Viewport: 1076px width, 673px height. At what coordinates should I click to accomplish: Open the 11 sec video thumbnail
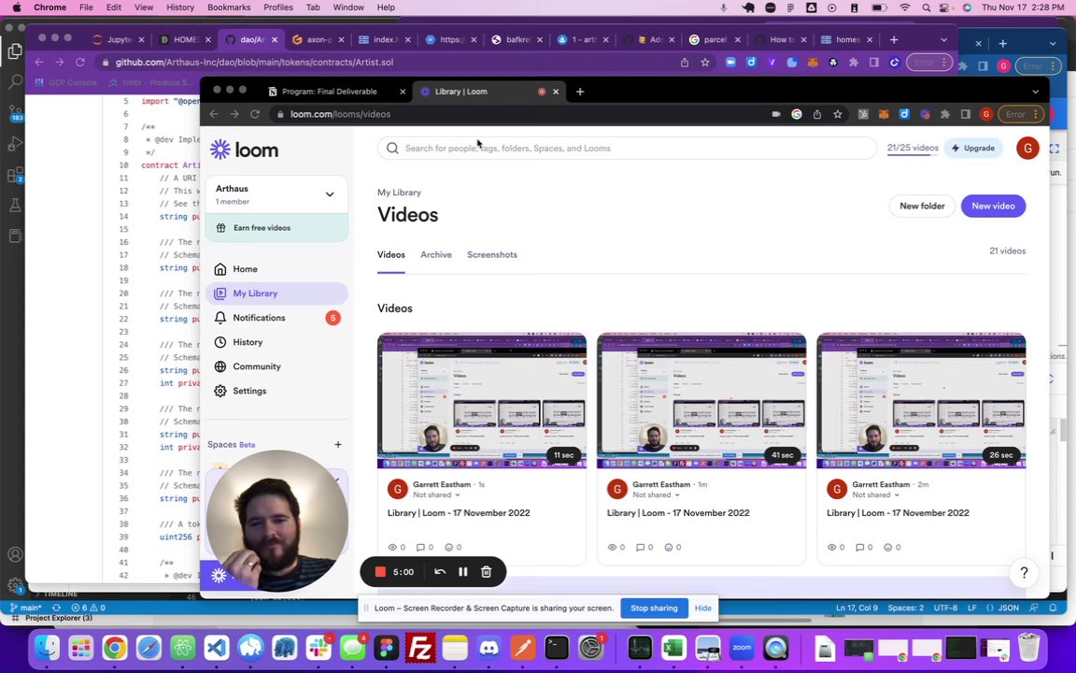click(x=482, y=400)
